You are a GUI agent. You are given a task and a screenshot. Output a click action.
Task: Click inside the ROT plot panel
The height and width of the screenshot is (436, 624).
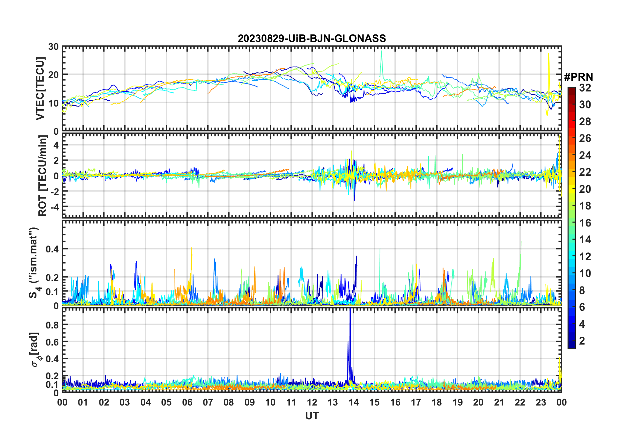coord(312,175)
